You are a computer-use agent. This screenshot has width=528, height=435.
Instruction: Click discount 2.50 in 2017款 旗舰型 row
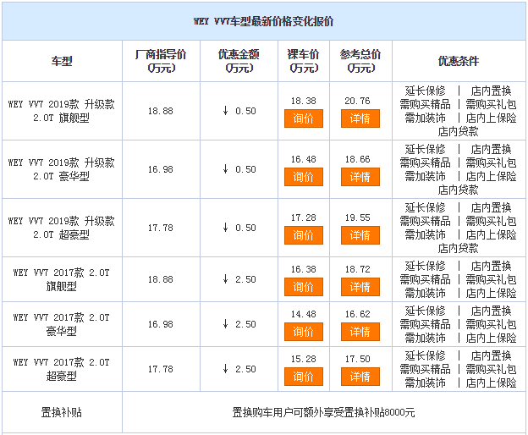click(x=239, y=279)
